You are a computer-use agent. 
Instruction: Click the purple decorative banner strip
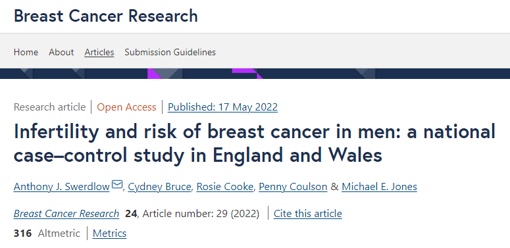pos(255,74)
